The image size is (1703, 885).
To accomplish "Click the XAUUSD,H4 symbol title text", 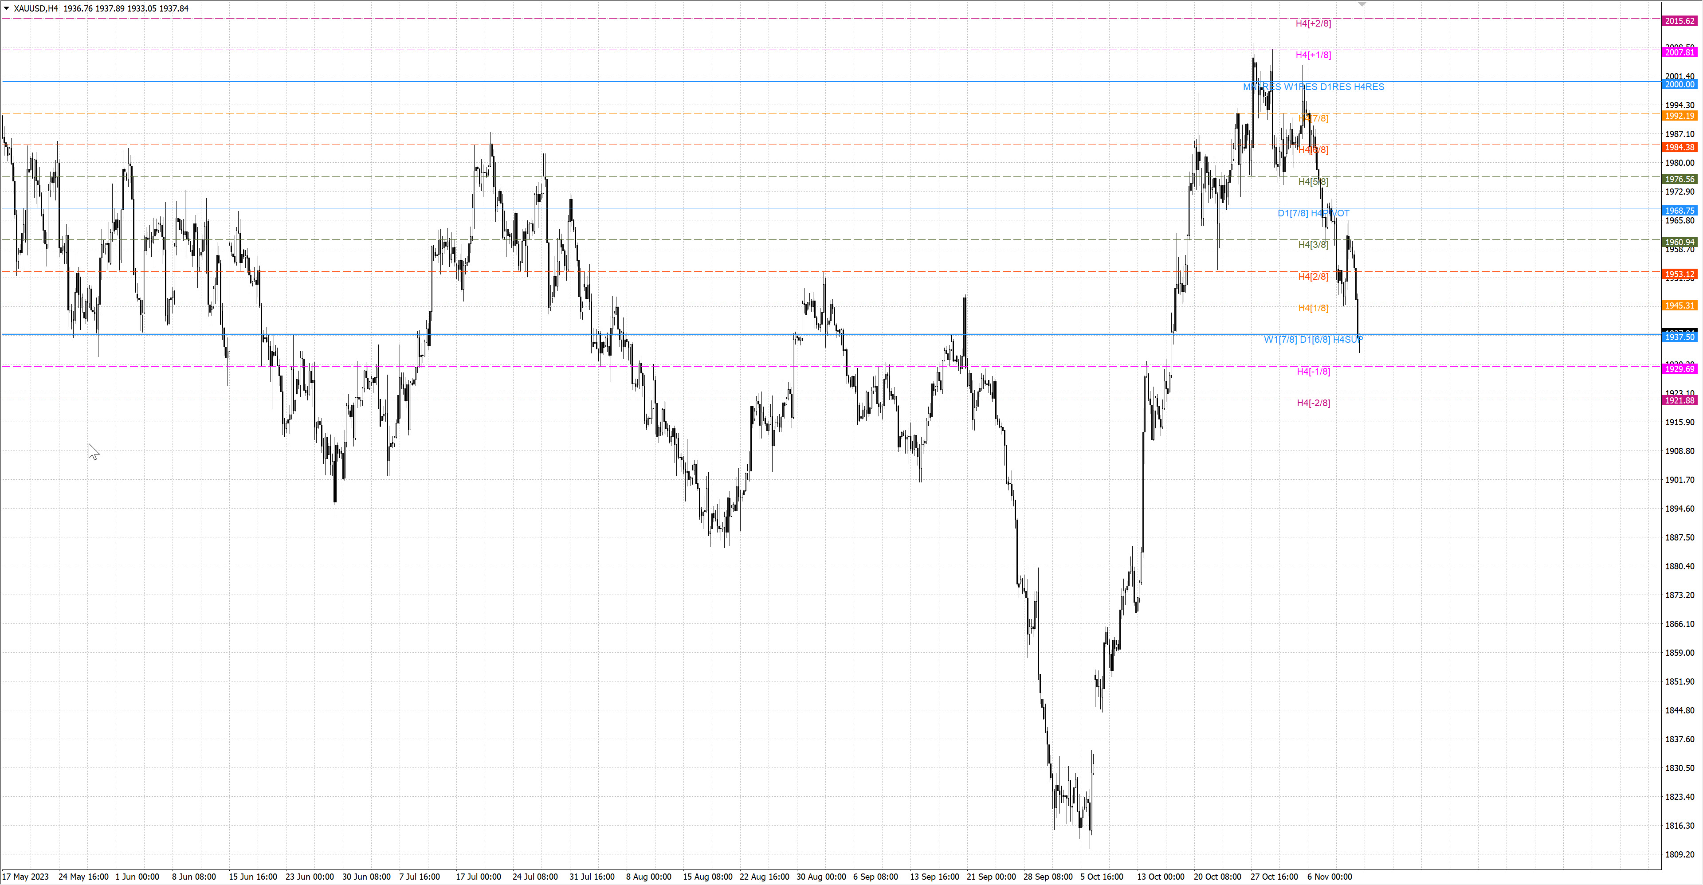I will coord(35,8).
